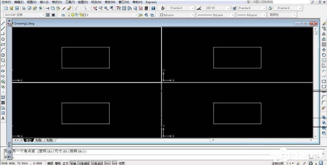Toggle 捕捉 snap mode in status bar
Image resolution: width=327 pixels, height=165 pixels.
[50, 163]
